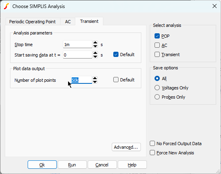Open the AC tab

point(68,22)
